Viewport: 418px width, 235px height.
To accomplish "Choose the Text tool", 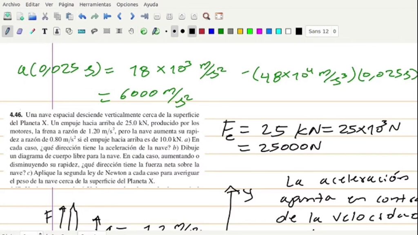I will pyautogui.click(x=44, y=31).
